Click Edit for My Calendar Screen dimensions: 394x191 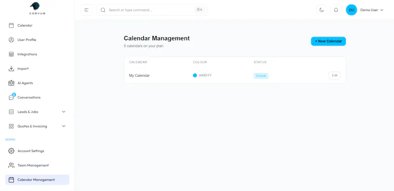[335, 75]
